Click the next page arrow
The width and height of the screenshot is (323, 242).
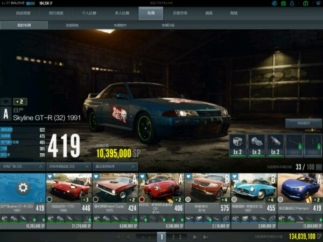(x=195, y=237)
